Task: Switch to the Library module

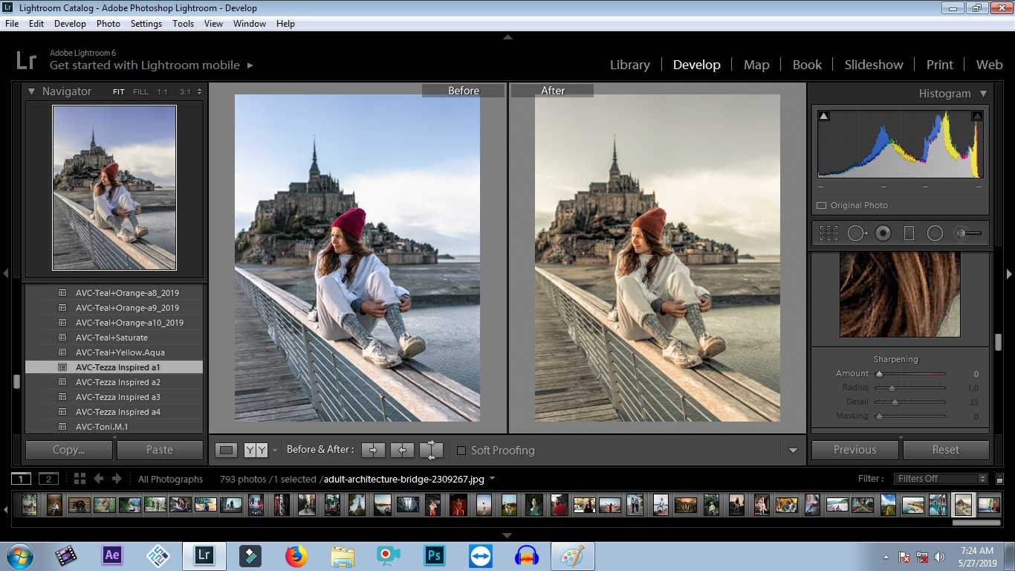Action: (630, 65)
